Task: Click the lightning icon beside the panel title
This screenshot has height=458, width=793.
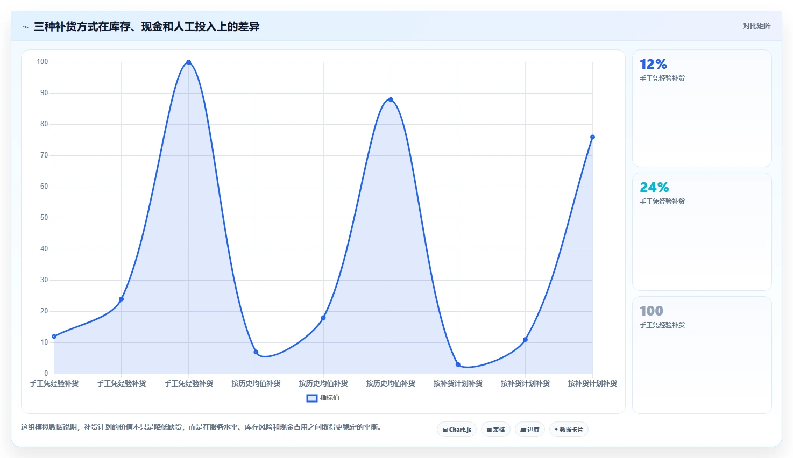Action: click(x=25, y=27)
